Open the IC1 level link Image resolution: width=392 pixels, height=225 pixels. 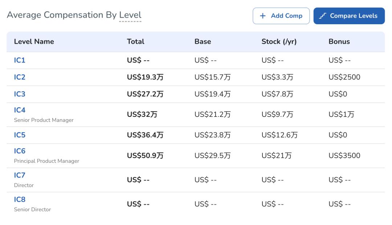pyautogui.click(x=20, y=60)
